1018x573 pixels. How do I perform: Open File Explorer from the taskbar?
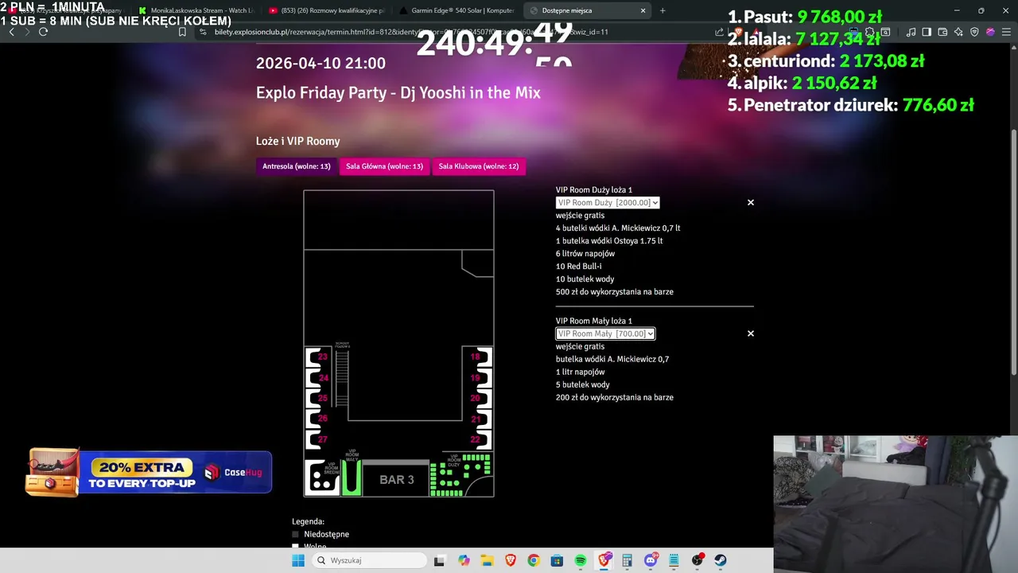487,560
